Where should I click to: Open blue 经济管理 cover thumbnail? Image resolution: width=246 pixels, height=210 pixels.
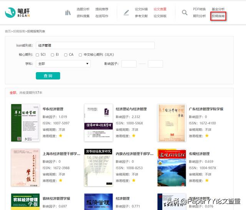[98, 202]
